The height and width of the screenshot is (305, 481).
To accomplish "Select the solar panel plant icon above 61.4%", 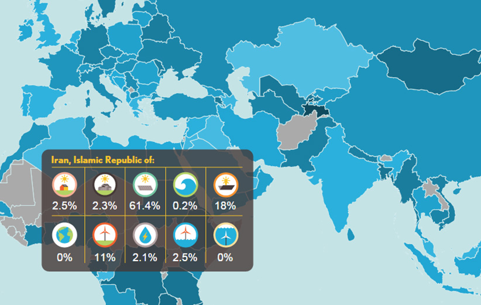I will pyautogui.click(x=145, y=184).
